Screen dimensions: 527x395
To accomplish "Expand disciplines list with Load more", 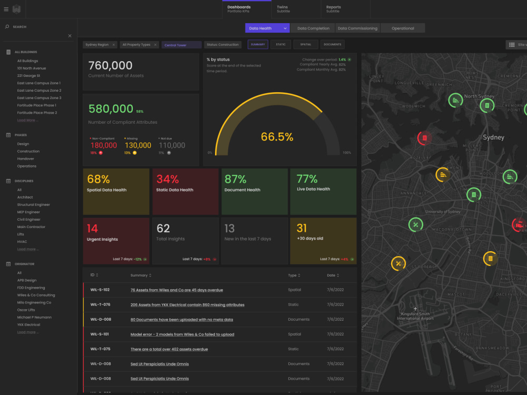I will coord(28,249).
